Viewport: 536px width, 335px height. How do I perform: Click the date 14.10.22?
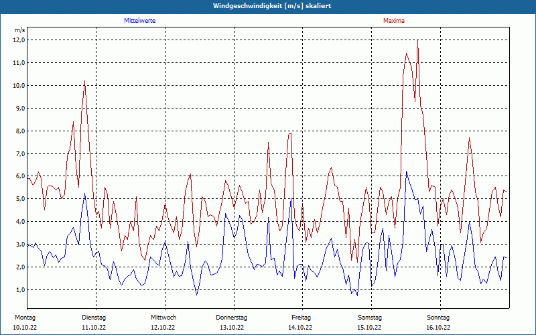(300, 328)
